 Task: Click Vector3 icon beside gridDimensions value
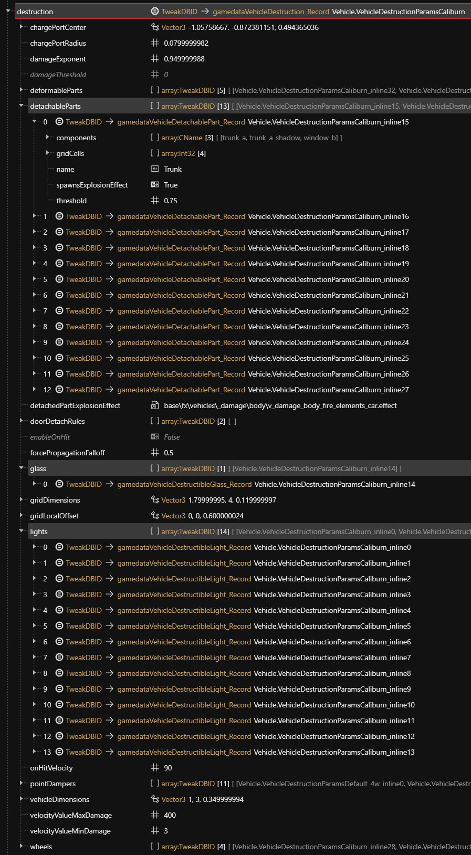[155, 500]
